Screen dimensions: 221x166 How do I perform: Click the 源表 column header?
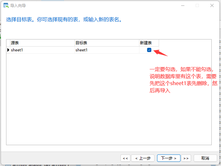(x=42, y=43)
